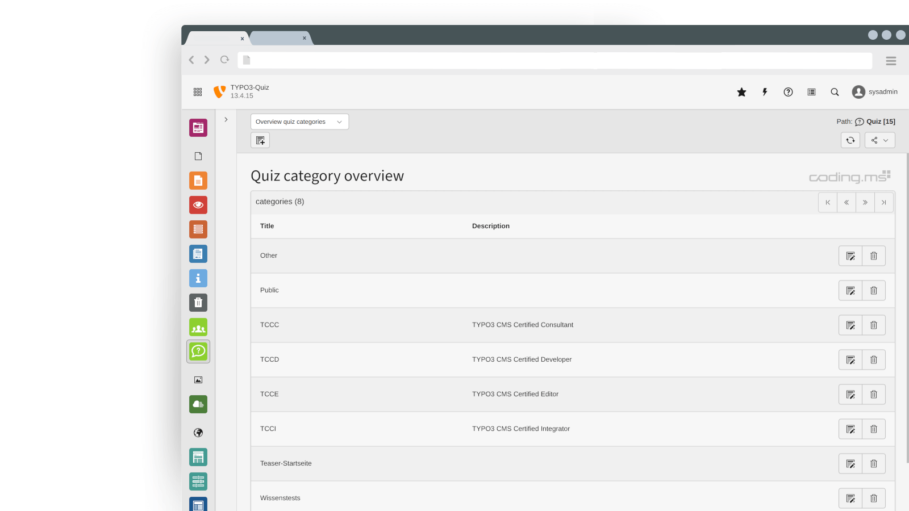
Task: Delete the Public category
Action: click(x=874, y=291)
